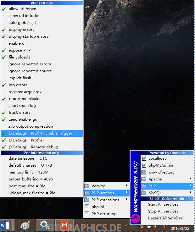Click the PHP error log document icon
The height and width of the screenshot is (232, 195).
coord(87,214)
